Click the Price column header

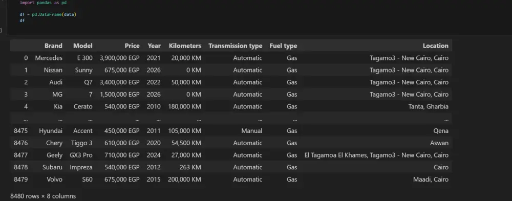pos(132,46)
